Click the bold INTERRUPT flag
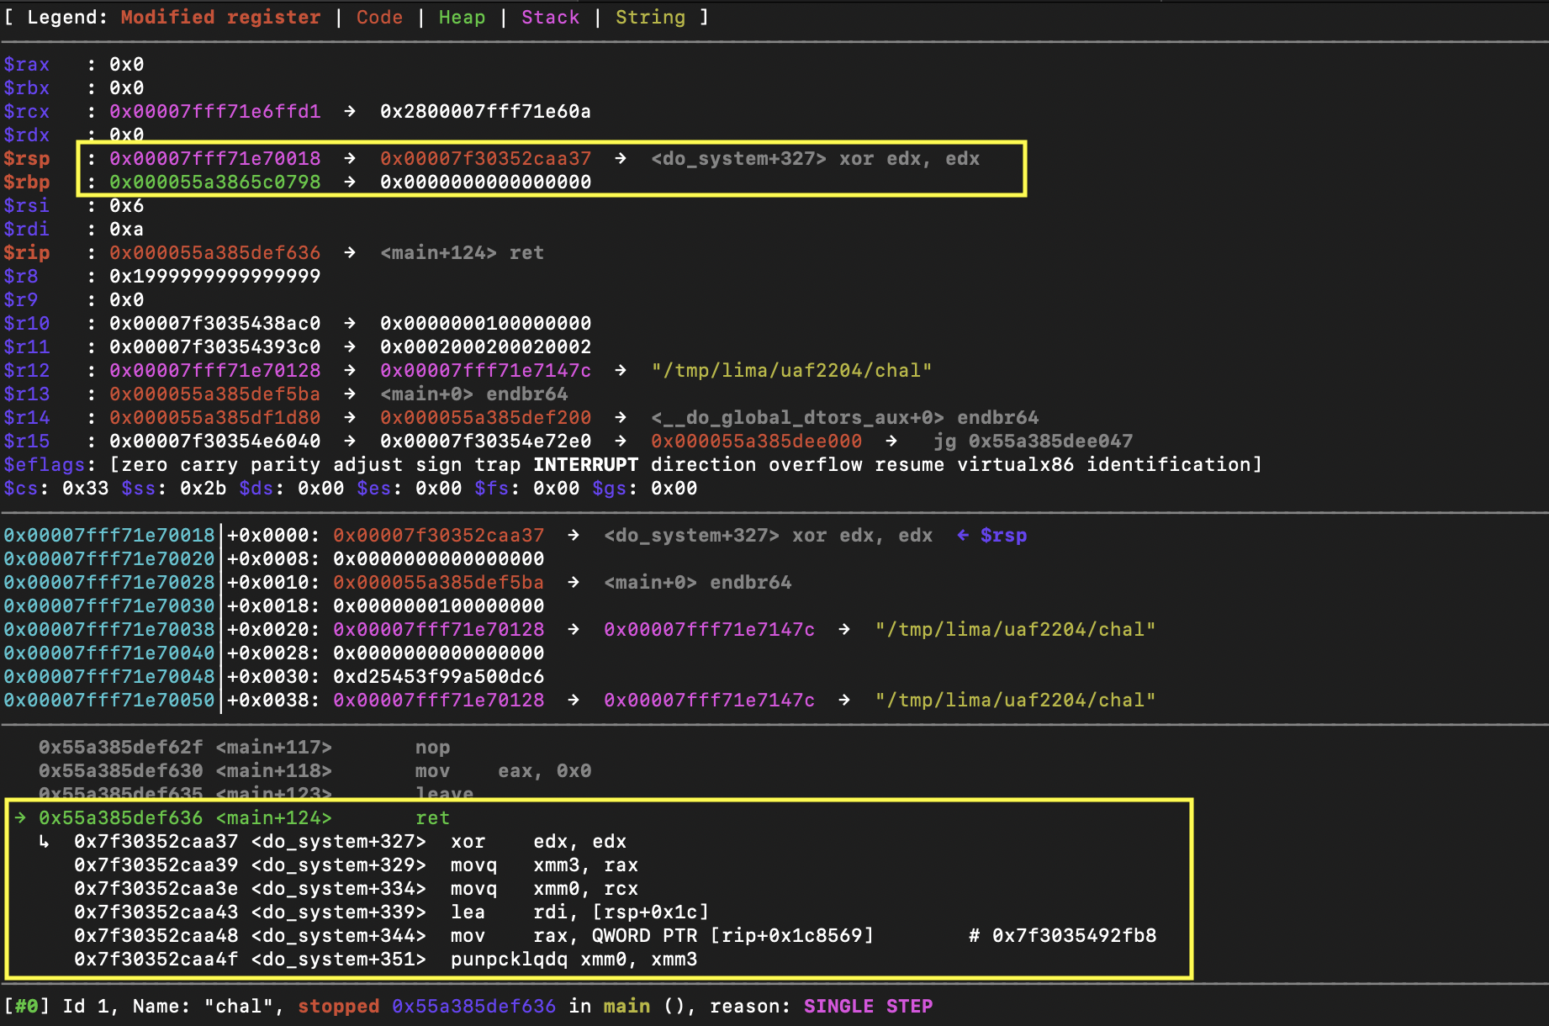This screenshot has height=1026, width=1549. click(x=585, y=465)
